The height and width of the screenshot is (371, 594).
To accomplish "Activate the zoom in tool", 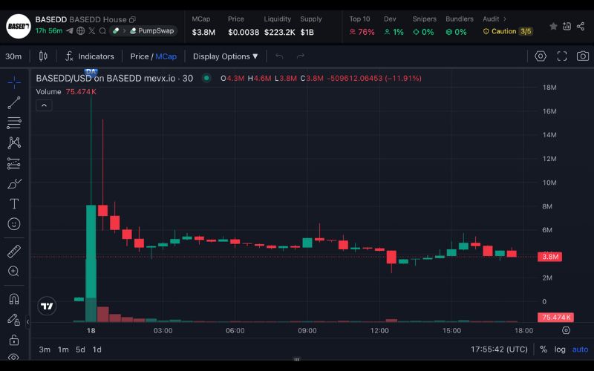I will point(14,272).
